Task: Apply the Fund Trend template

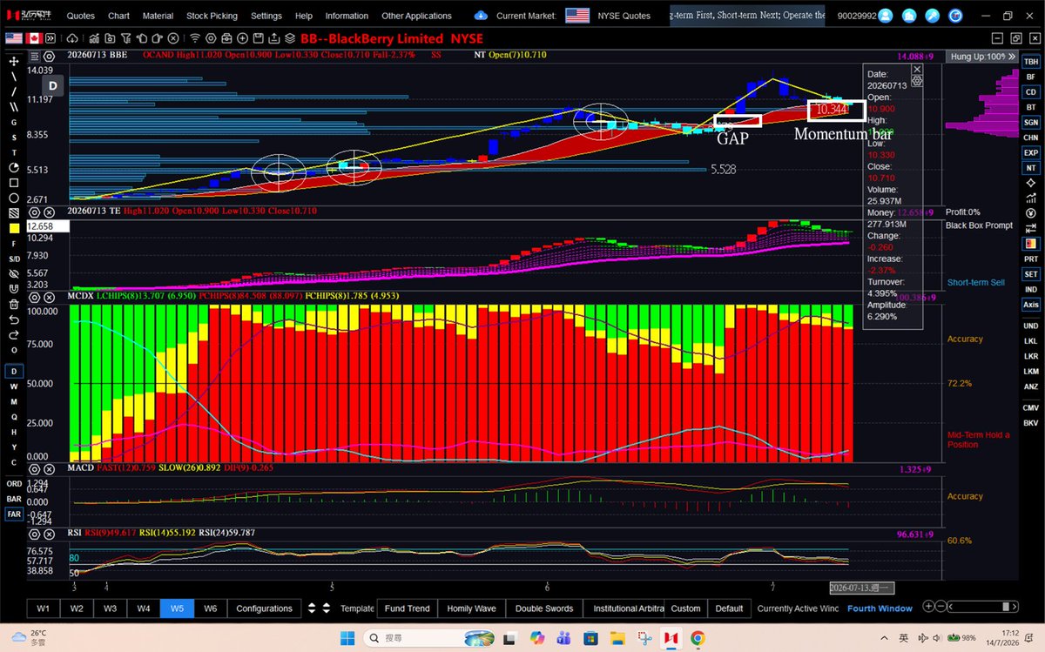Action: pos(407,608)
